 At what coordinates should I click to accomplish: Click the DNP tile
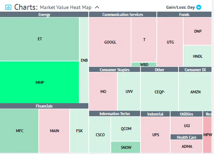point(197,31)
